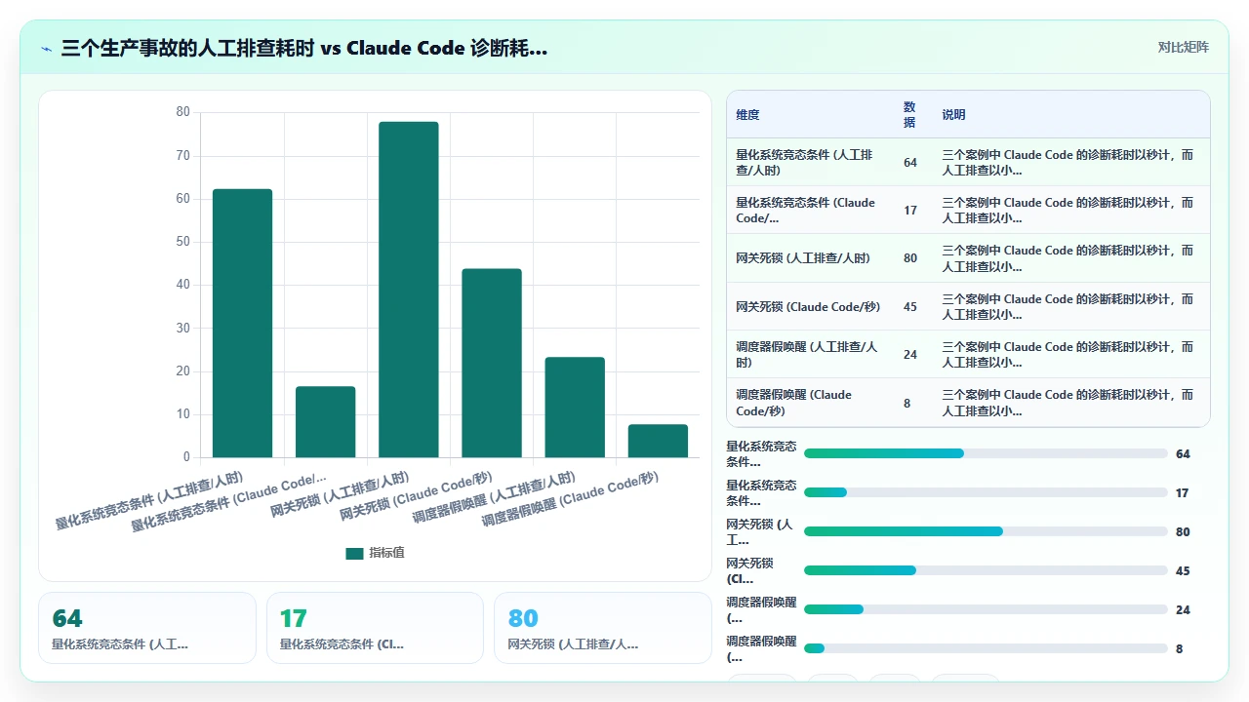
Task: Click the 维度 column header
Action: click(747, 115)
